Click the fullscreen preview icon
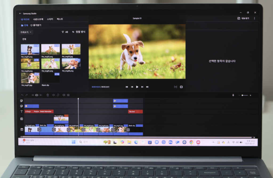Image resolution: width=273 pixels, height=178 pixels. point(181,87)
